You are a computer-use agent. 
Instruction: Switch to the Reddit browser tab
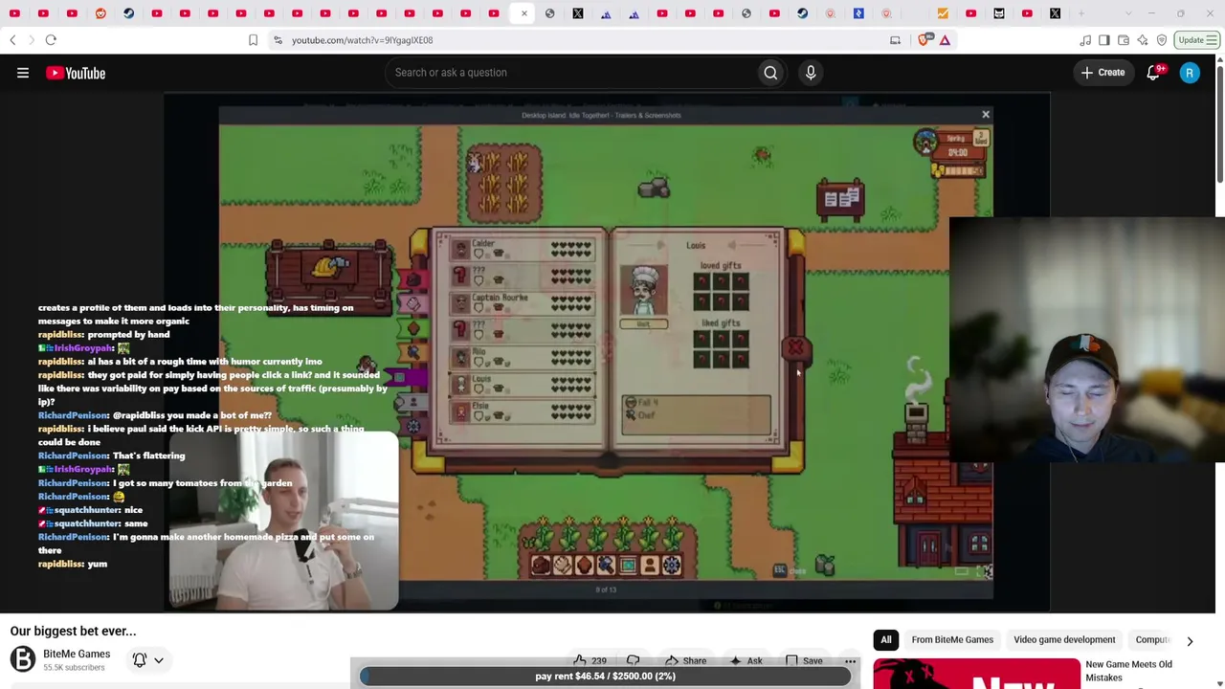click(x=100, y=13)
